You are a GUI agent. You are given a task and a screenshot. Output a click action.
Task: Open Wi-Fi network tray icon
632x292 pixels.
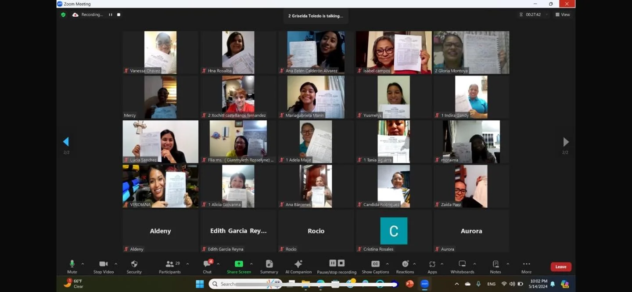504,284
